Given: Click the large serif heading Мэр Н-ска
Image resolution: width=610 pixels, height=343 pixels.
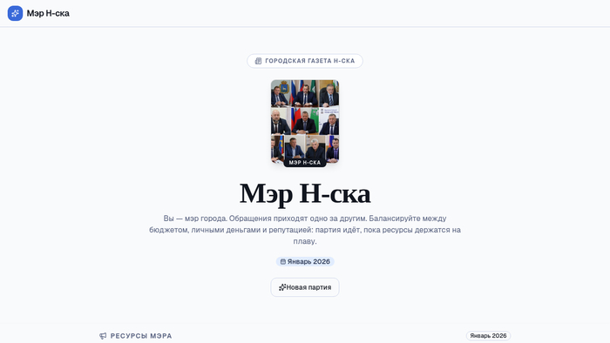Looking at the screenshot, I should (305, 193).
